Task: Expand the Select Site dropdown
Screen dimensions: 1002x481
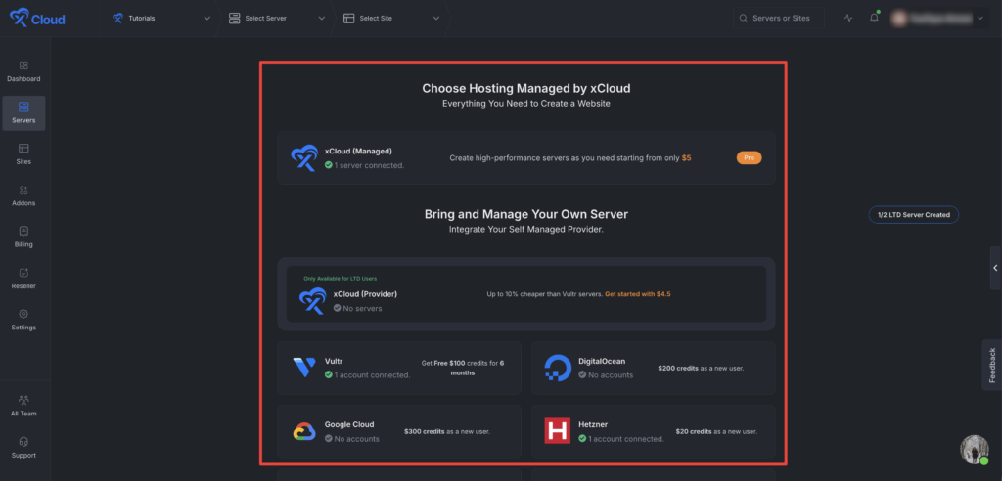Action: (x=436, y=18)
